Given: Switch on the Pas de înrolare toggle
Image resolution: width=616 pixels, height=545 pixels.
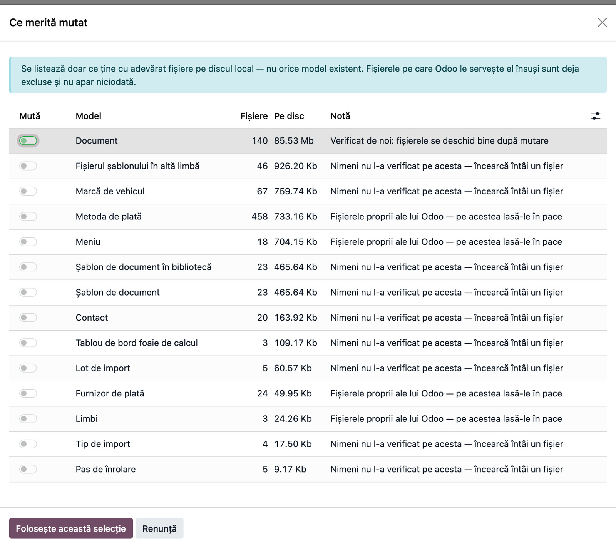Looking at the screenshot, I should (x=28, y=469).
